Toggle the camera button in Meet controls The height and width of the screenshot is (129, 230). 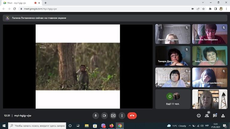104,116
